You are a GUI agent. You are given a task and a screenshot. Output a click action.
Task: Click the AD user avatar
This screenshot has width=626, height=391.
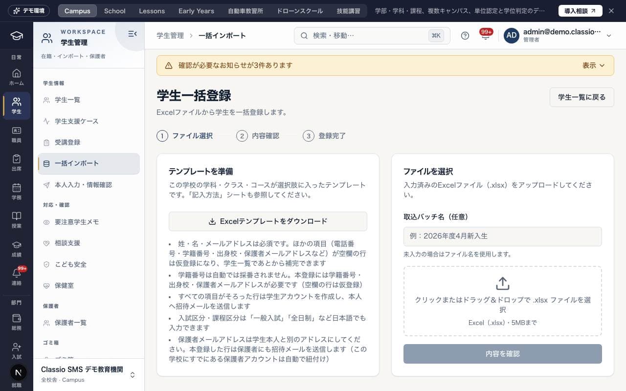512,36
